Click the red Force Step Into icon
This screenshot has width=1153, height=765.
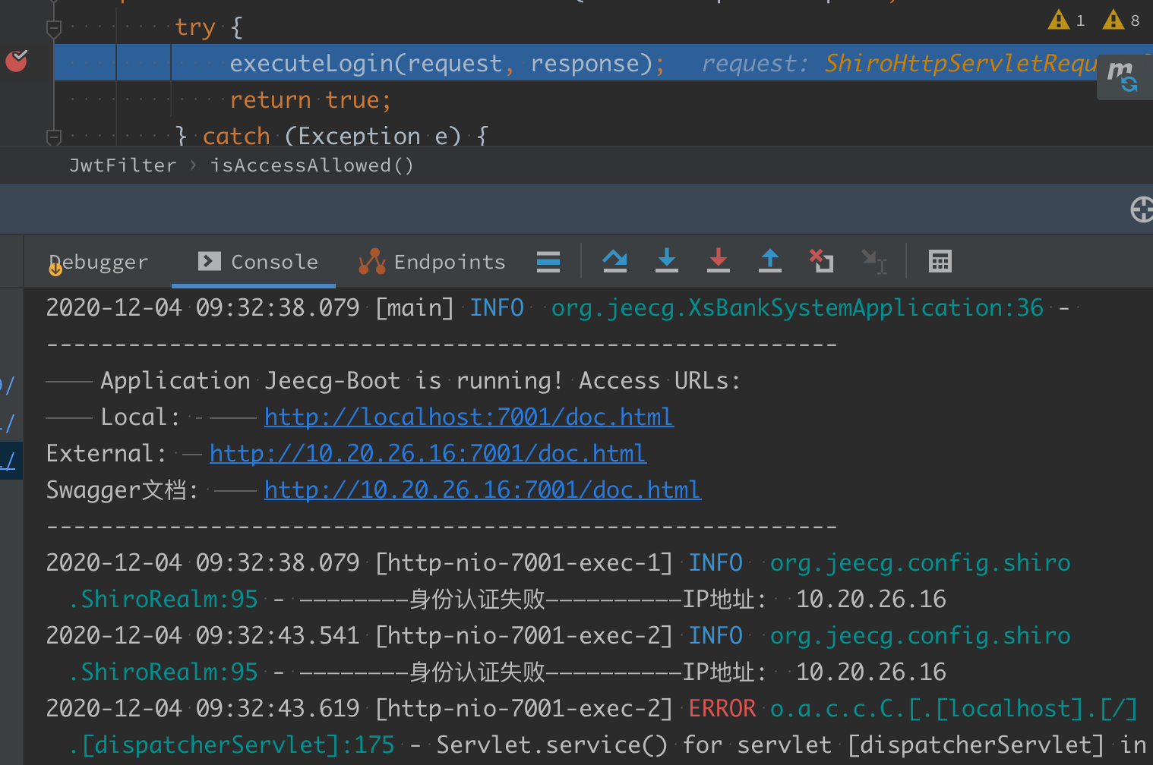[719, 261]
